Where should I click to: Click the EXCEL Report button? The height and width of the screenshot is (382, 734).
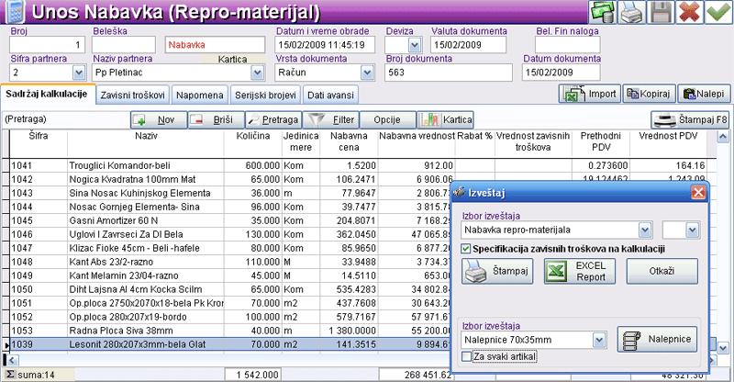pos(580,272)
